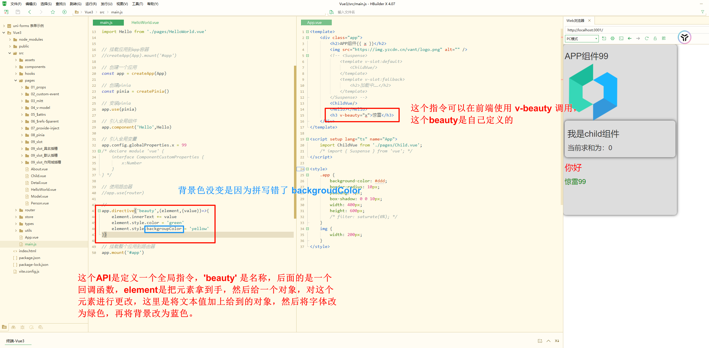The width and height of the screenshot is (709, 348).
Task: Open the PC模式 device mode dropdown
Action: click(x=582, y=39)
